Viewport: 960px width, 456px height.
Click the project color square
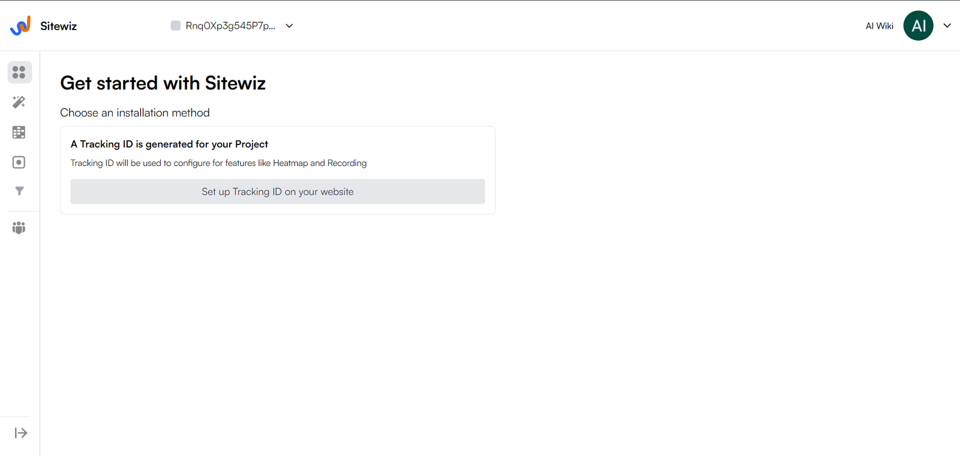pyautogui.click(x=176, y=26)
